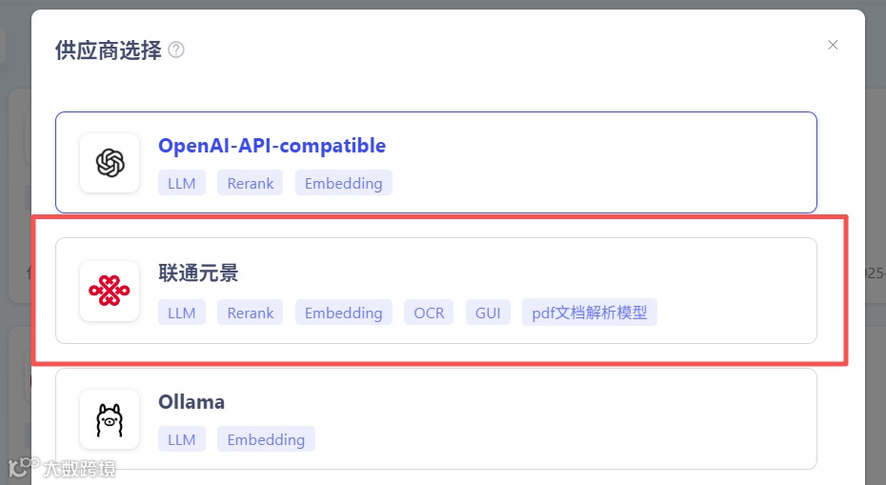Click the Ollama llama logo
886x485 pixels.
110,419
